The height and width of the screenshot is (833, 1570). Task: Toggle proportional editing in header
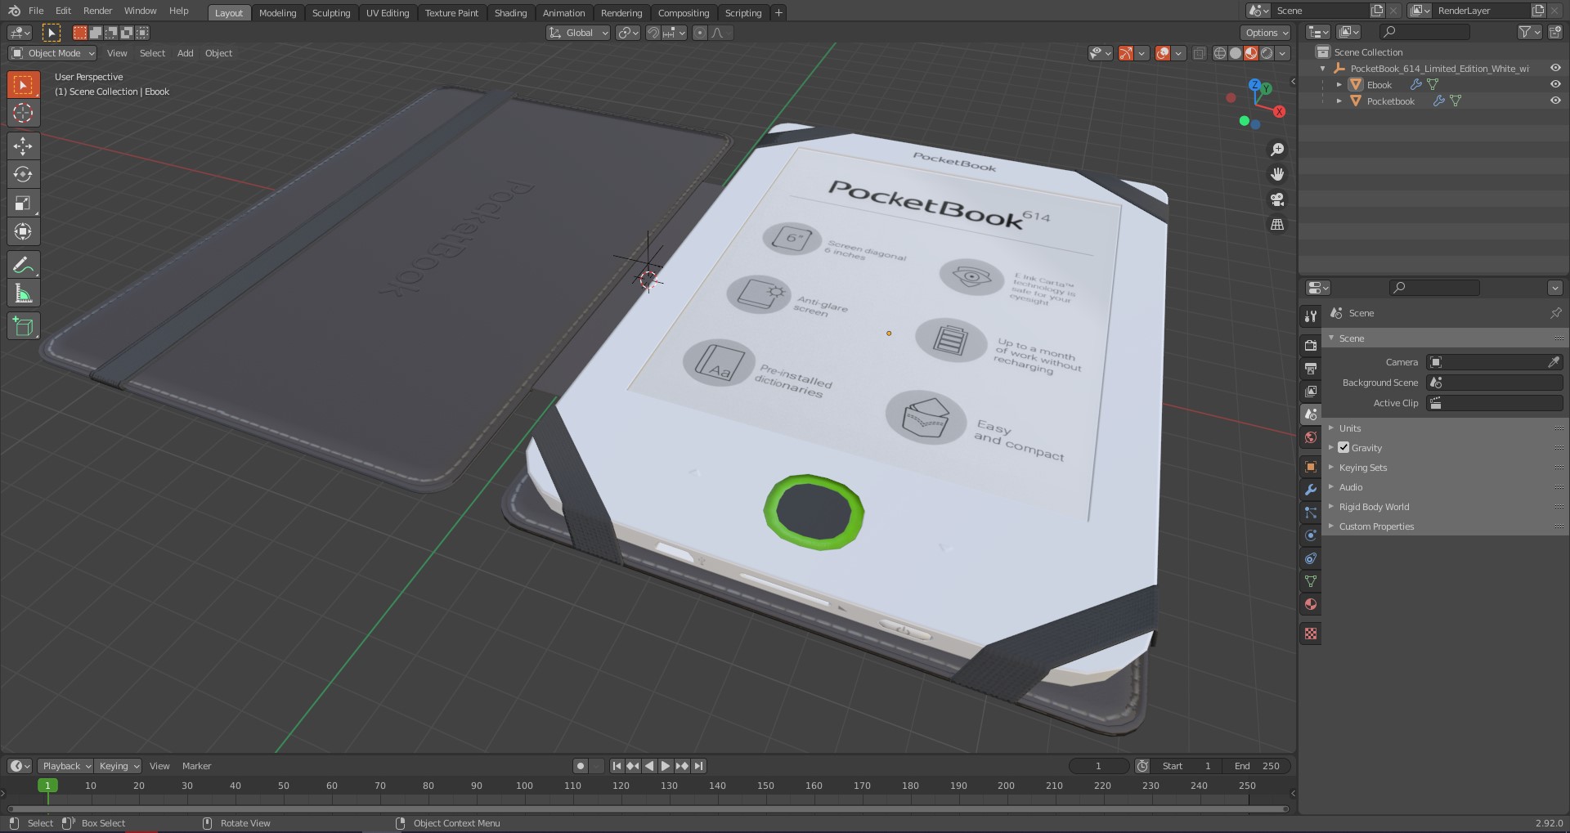click(x=699, y=33)
